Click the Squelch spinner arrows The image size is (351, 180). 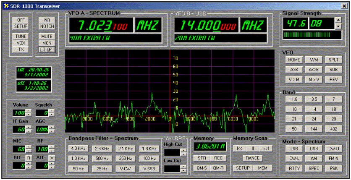tap(52, 113)
